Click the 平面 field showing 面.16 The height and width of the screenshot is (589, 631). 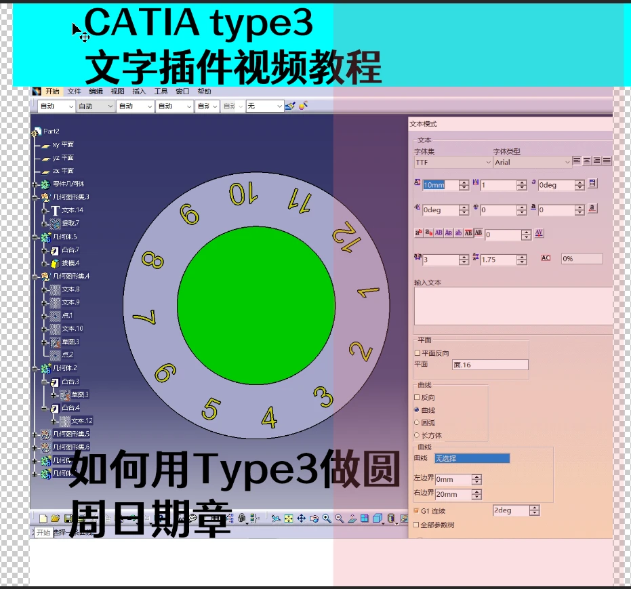(x=490, y=365)
